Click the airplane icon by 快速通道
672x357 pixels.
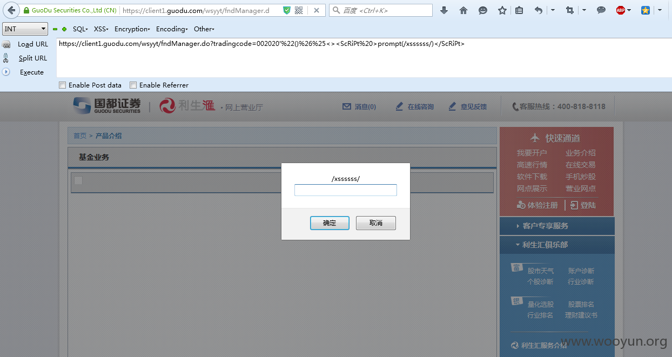tap(535, 138)
